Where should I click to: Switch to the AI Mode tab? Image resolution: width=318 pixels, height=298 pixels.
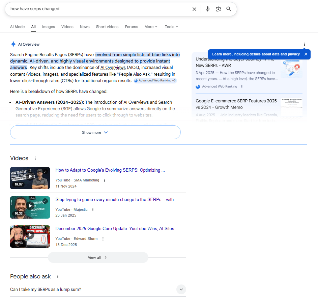pyautogui.click(x=17, y=27)
